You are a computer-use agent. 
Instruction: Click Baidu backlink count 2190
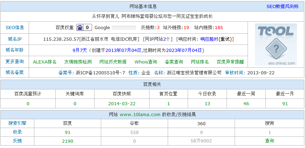pos(67,141)
